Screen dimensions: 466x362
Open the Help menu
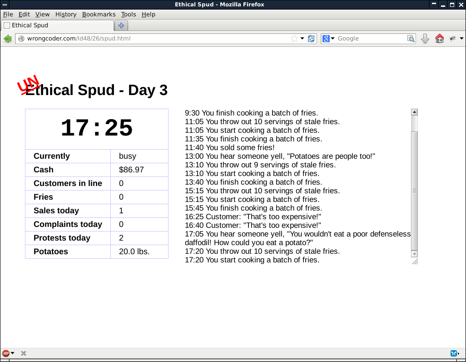coord(149,14)
